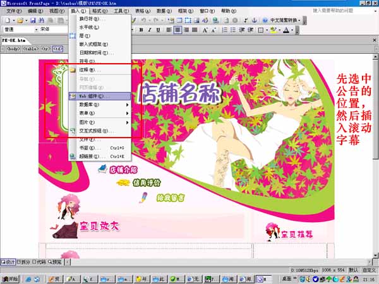Expand the New page dropdown arrow
This screenshot has height=284, width=379.
(13, 21)
